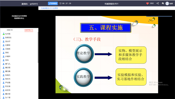Screen dimensions: 175x99
Task: Click the yellow box 实验模拟和实验
Action: pyautogui.click(x=131, y=77)
